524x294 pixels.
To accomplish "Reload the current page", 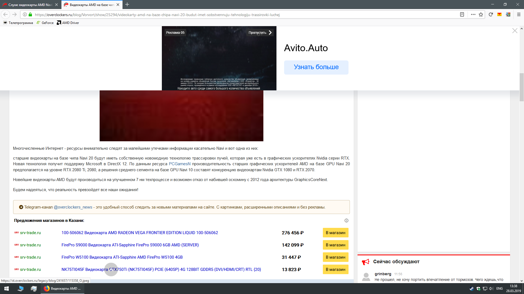I will pyautogui.click(x=491, y=14).
